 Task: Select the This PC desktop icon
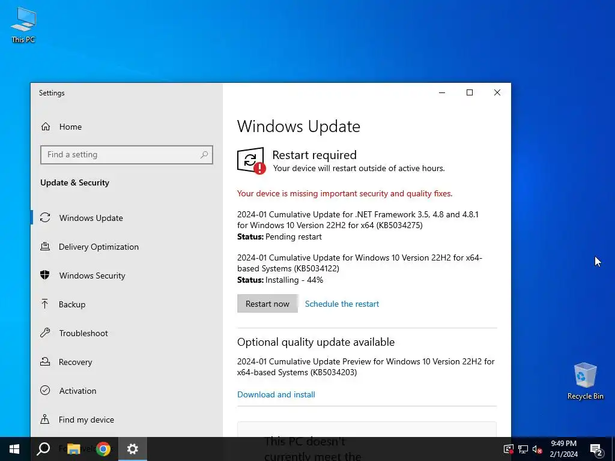[23, 25]
